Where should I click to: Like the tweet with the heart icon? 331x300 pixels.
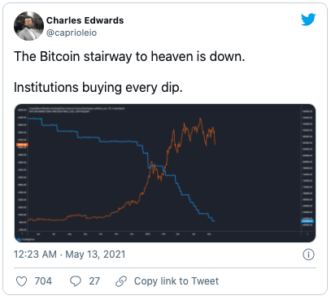22,281
